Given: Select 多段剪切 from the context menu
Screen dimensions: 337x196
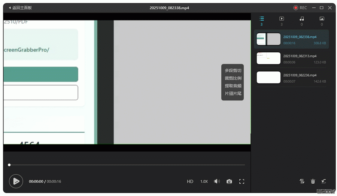Looking at the screenshot, I should [x=233, y=71].
